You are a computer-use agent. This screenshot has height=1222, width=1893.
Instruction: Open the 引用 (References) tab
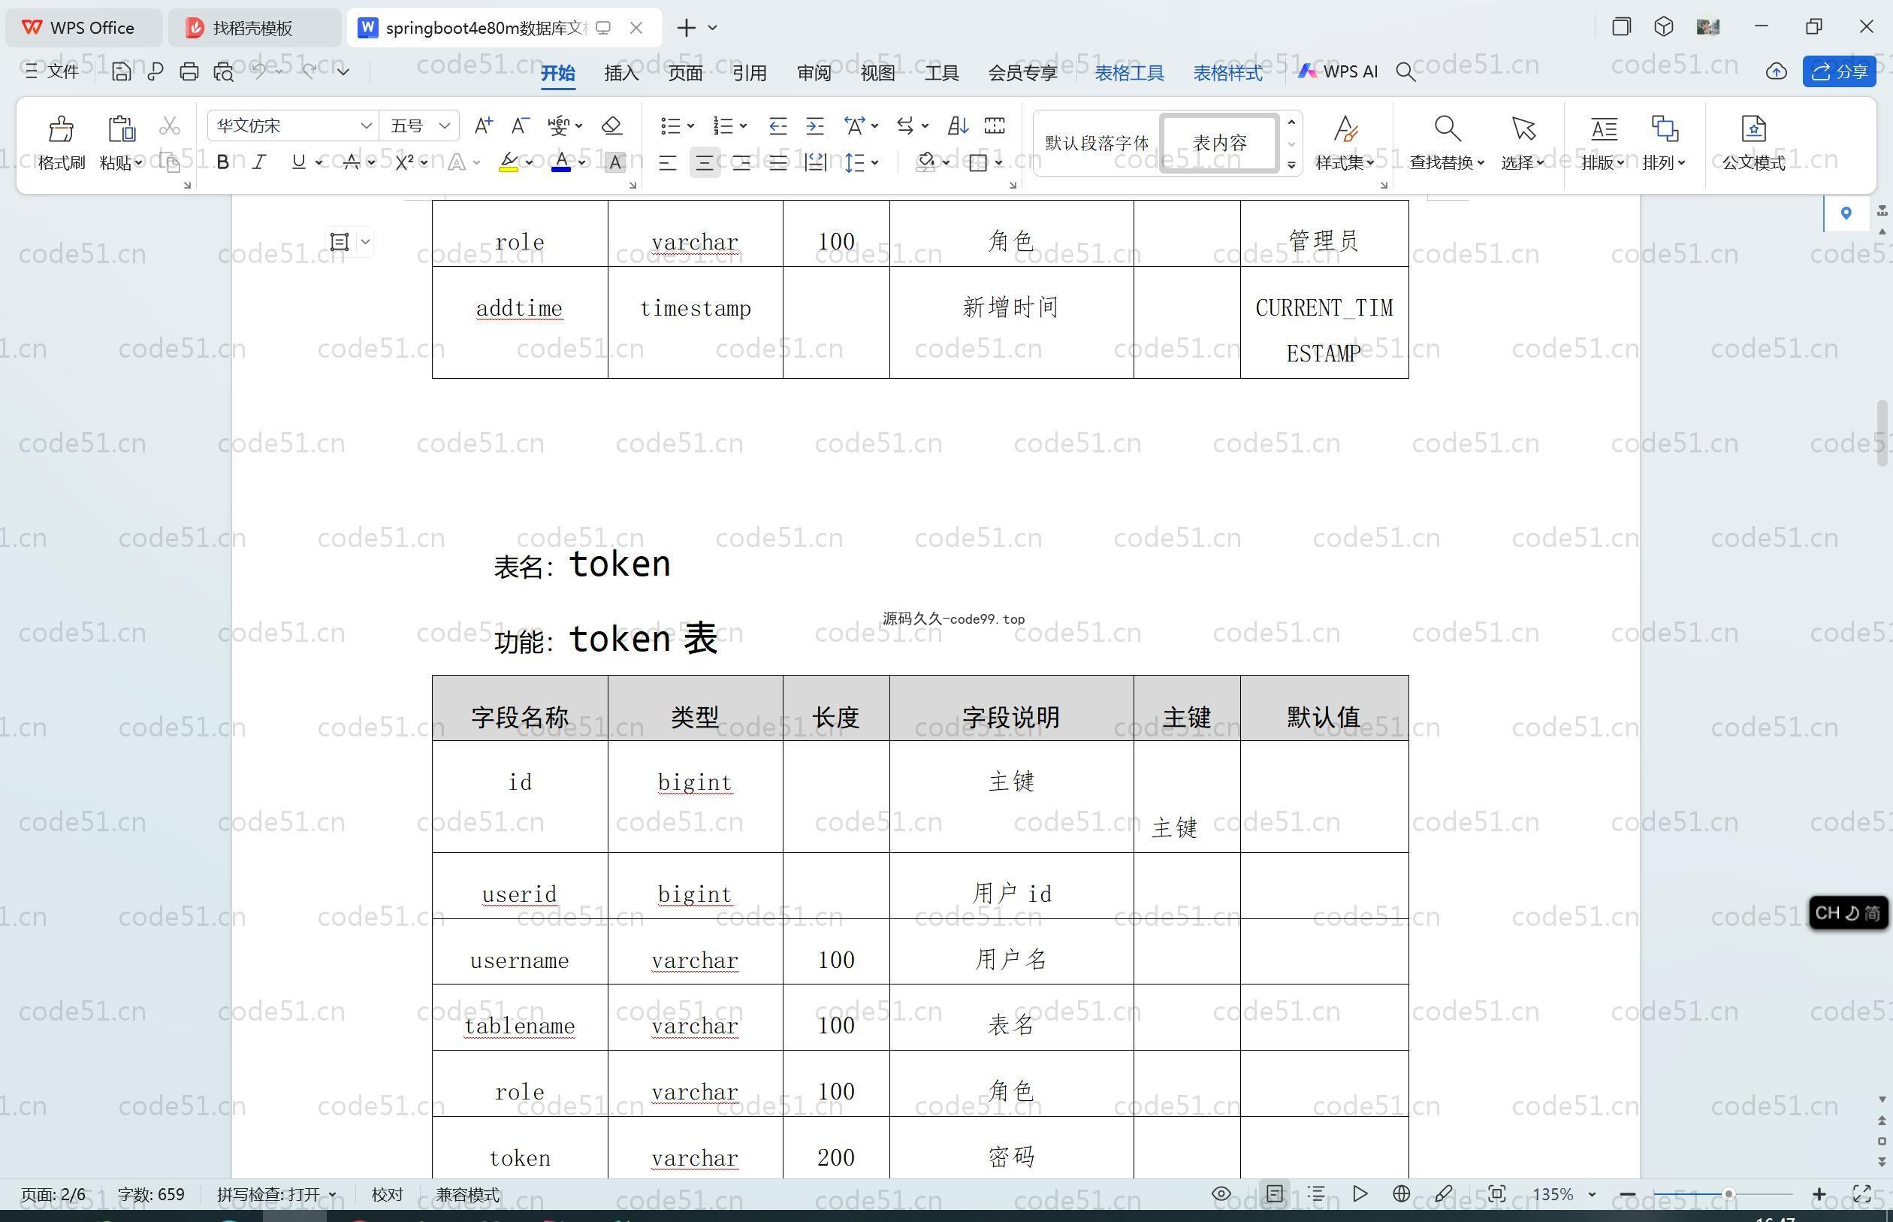[750, 73]
